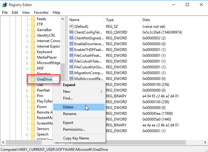Click the ClientNotSigned... value icon
The width and height of the screenshot is (208, 152).
[71, 38]
